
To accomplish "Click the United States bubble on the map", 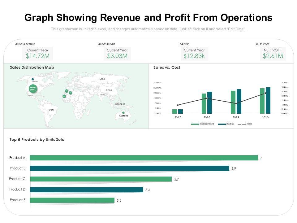I will click(33, 89).
